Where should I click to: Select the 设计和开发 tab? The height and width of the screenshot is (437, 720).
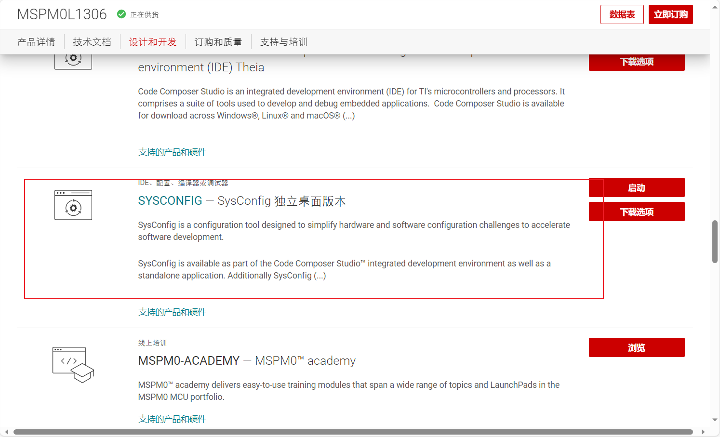153,42
